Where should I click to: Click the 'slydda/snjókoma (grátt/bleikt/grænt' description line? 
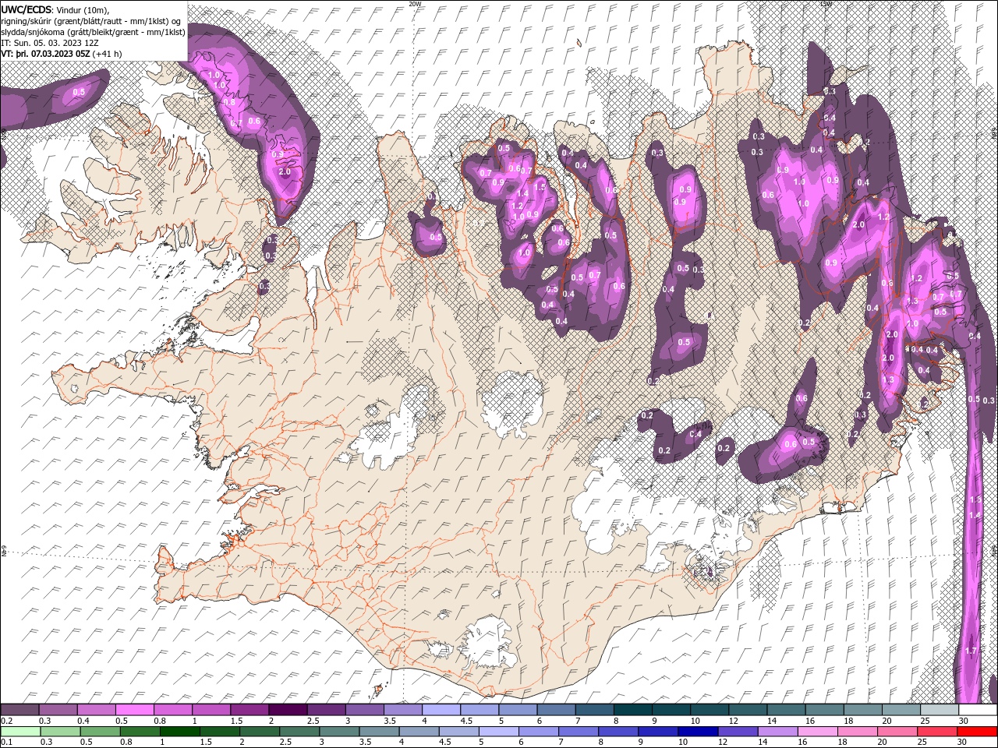coord(93,31)
